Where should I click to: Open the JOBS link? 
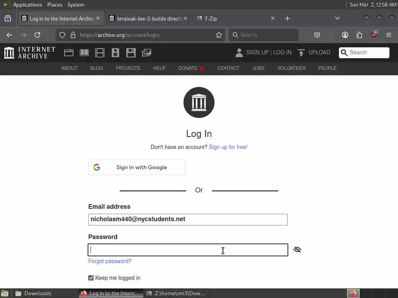258,68
